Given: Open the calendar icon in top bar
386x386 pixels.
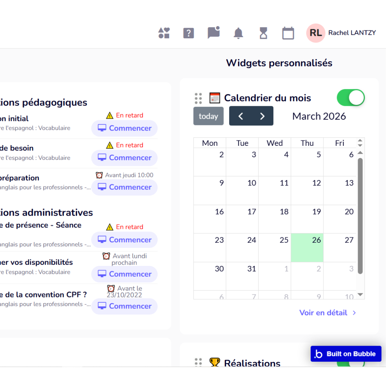Looking at the screenshot, I should coord(288,33).
